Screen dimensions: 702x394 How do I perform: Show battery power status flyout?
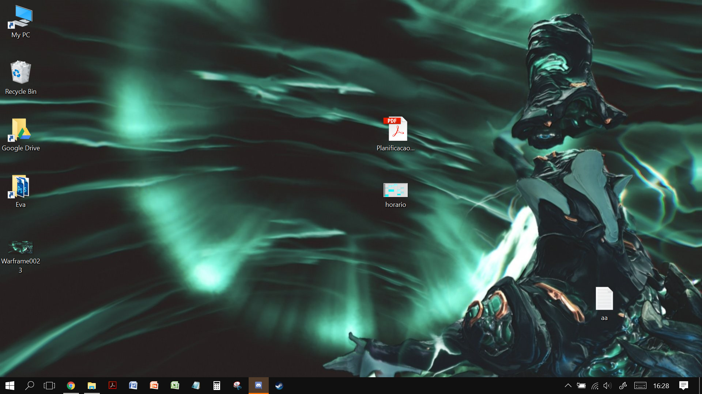pyautogui.click(x=581, y=386)
